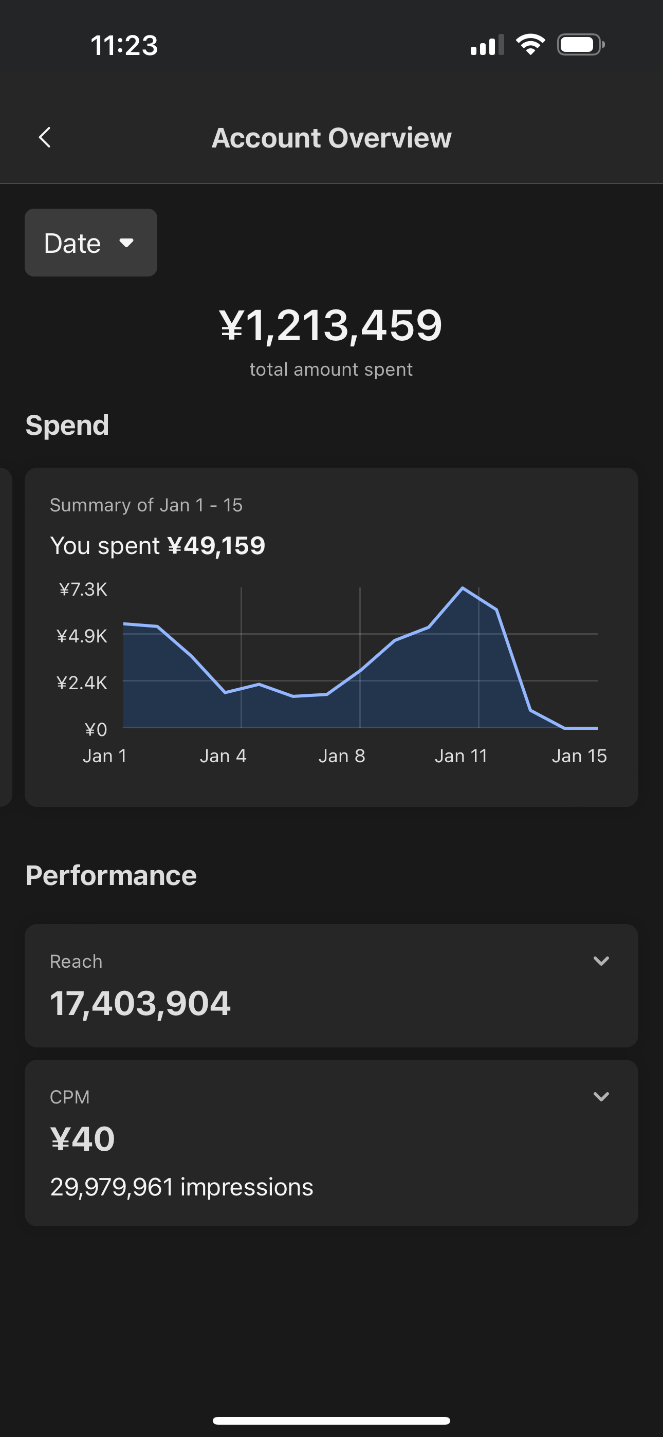
Task: Tap the 29,979,961 impressions text
Action: pyautogui.click(x=181, y=1187)
